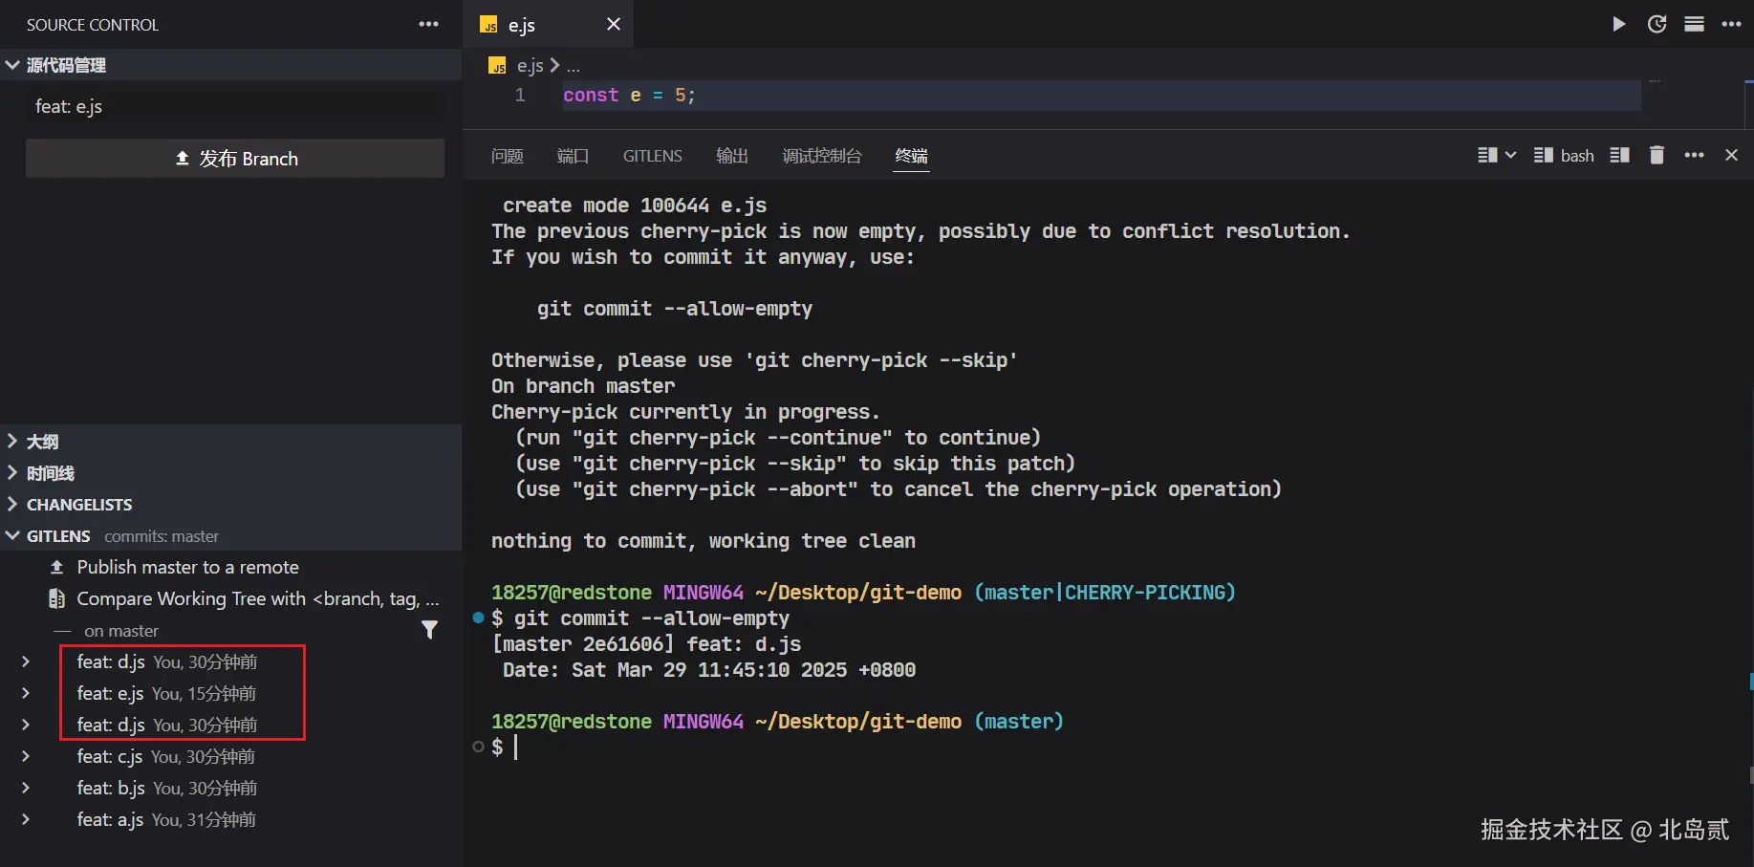Click the 'On branch master' line in terminal
The image size is (1754, 867).
click(x=583, y=386)
